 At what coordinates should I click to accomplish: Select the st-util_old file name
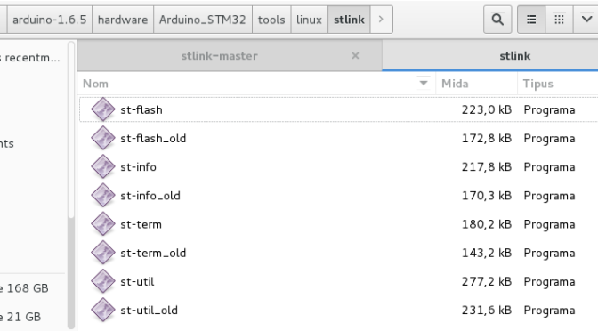click(x=149, y=310)
